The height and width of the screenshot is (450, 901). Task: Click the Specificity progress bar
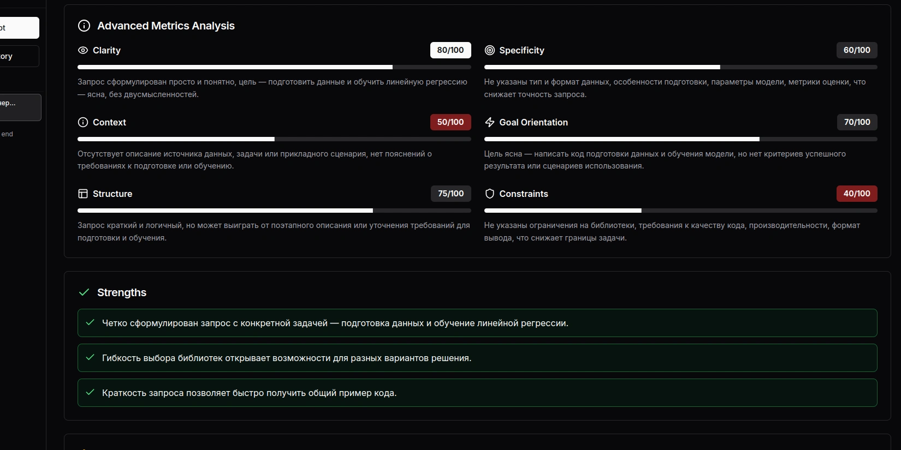[681, 67]
